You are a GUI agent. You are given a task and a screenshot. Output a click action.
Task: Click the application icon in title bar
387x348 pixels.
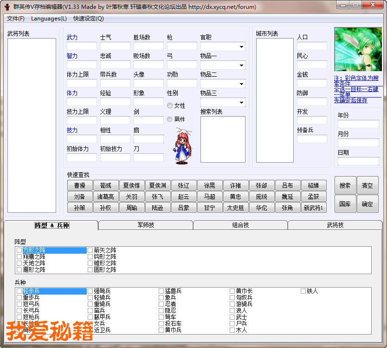7,5
